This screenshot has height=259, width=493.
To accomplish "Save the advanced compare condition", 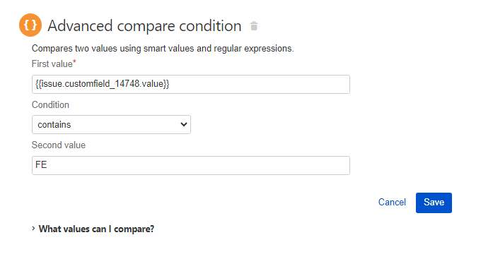I will (x=434, y=203).
